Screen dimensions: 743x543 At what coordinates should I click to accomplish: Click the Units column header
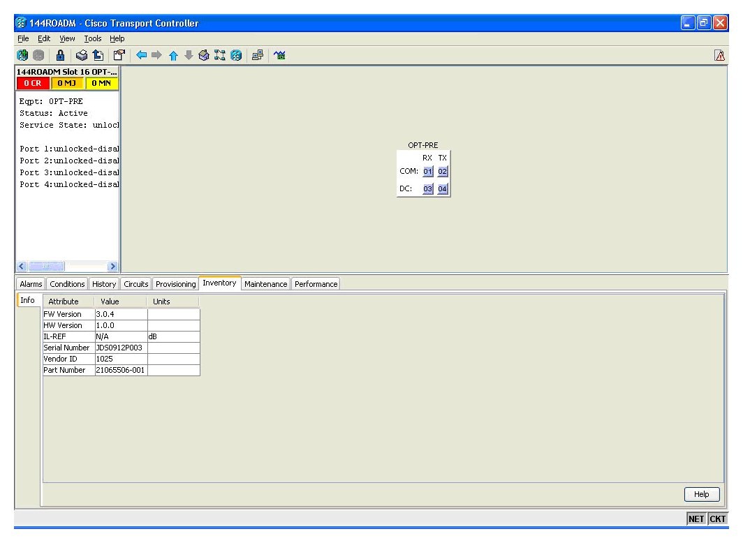tap(173, 302)
